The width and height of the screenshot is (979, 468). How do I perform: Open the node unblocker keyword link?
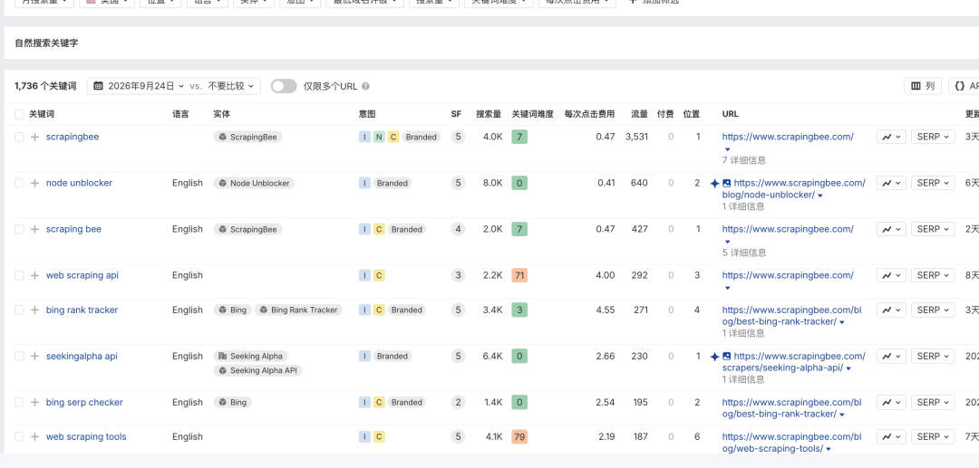79,183
